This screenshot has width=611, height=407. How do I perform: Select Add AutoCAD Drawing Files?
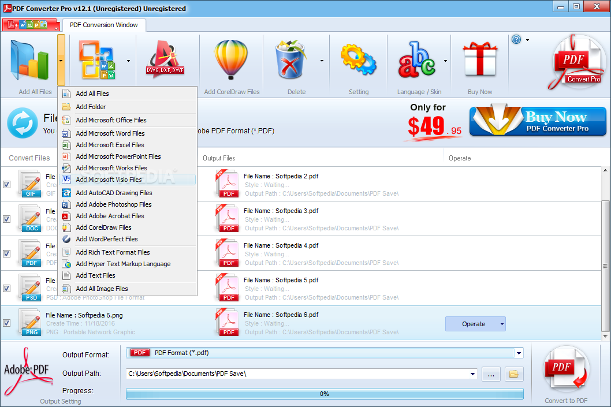coord(128,193)
